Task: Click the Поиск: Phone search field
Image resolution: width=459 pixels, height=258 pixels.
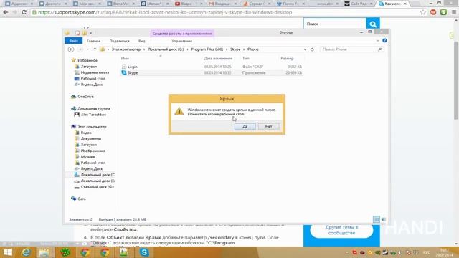Action: pos(351,49)
